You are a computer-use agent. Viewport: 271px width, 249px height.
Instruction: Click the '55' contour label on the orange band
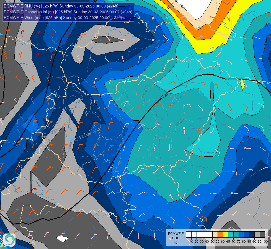click(x=198, y=28)
